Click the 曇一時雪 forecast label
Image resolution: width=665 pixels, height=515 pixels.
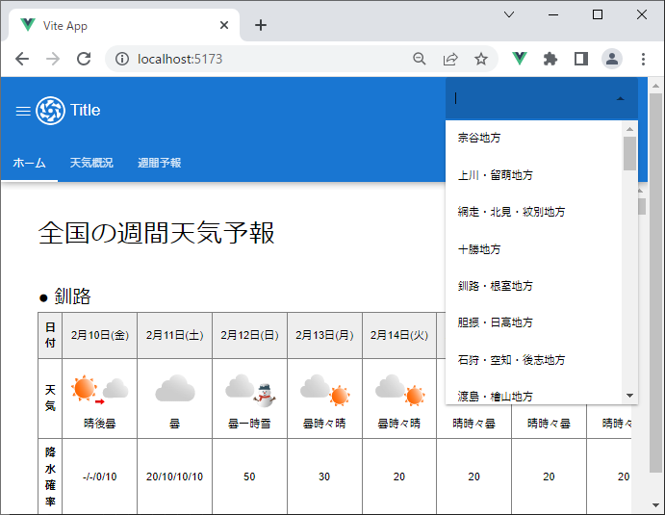point(249,424)
